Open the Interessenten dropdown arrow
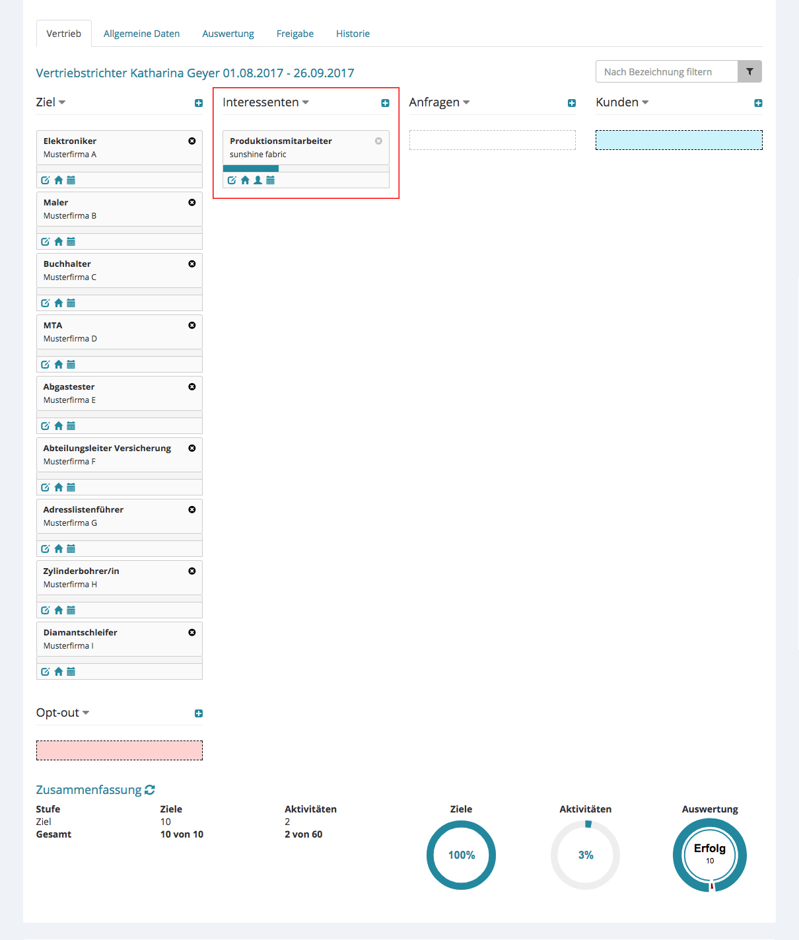 click(305, 102)
